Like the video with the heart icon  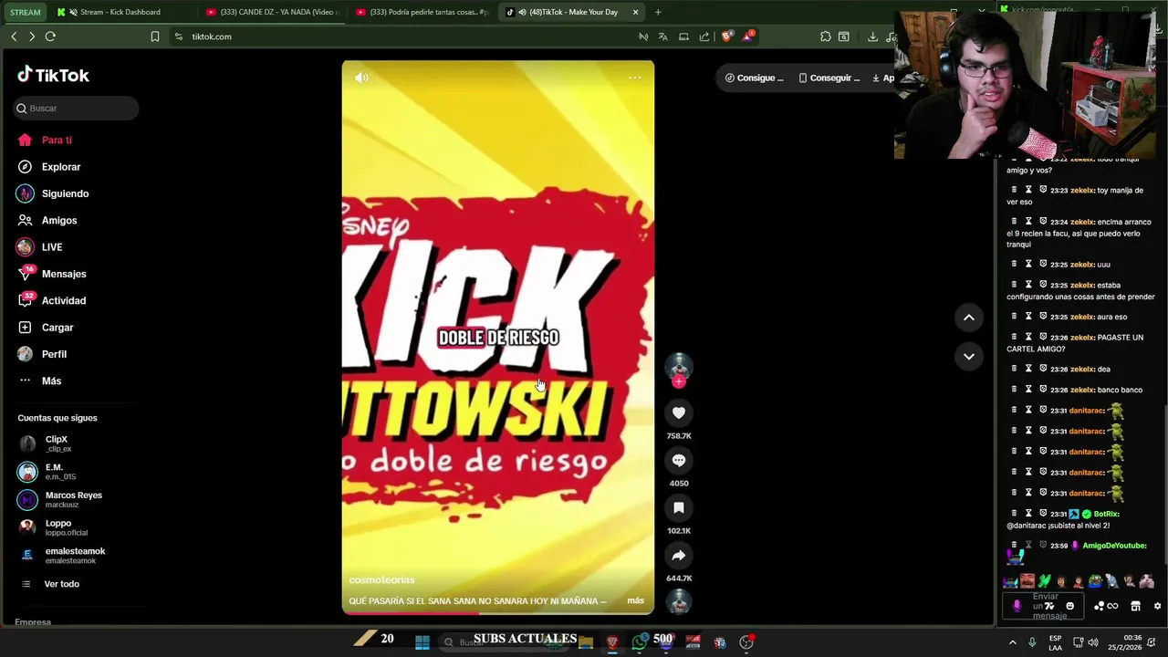(x=679, y=412)
